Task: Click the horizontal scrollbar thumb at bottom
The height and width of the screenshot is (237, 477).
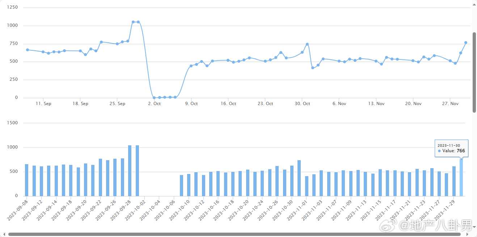Action: pos(232,234)
